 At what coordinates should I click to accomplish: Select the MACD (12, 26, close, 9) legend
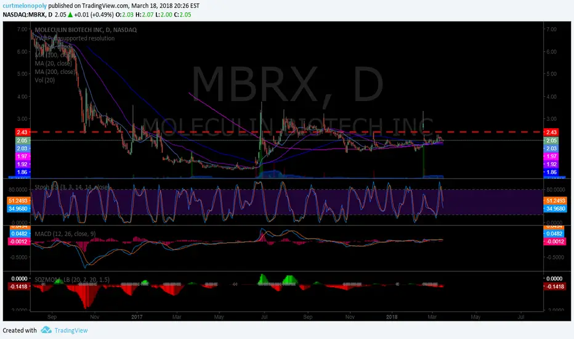(65, 234)
